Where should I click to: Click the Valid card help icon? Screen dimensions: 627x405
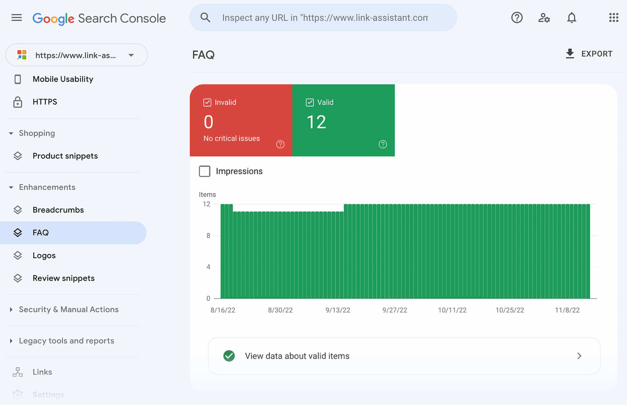pyautogui.click(x=383, y=144)
